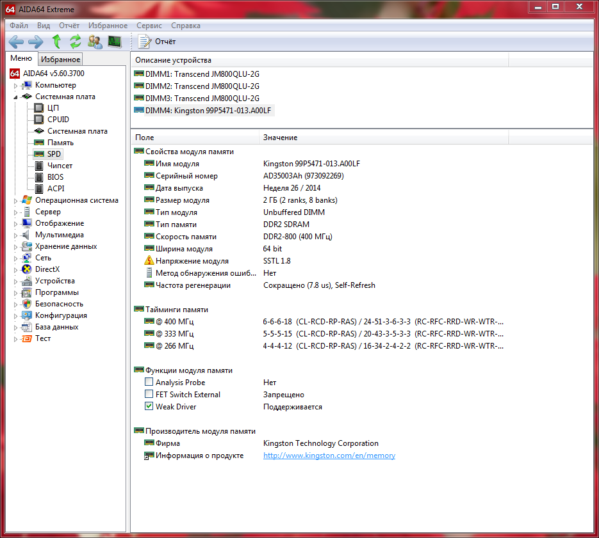Screen dimensions: 599x538
Task: Open BIOS icon in tree
Action: (x=39, y=177)
